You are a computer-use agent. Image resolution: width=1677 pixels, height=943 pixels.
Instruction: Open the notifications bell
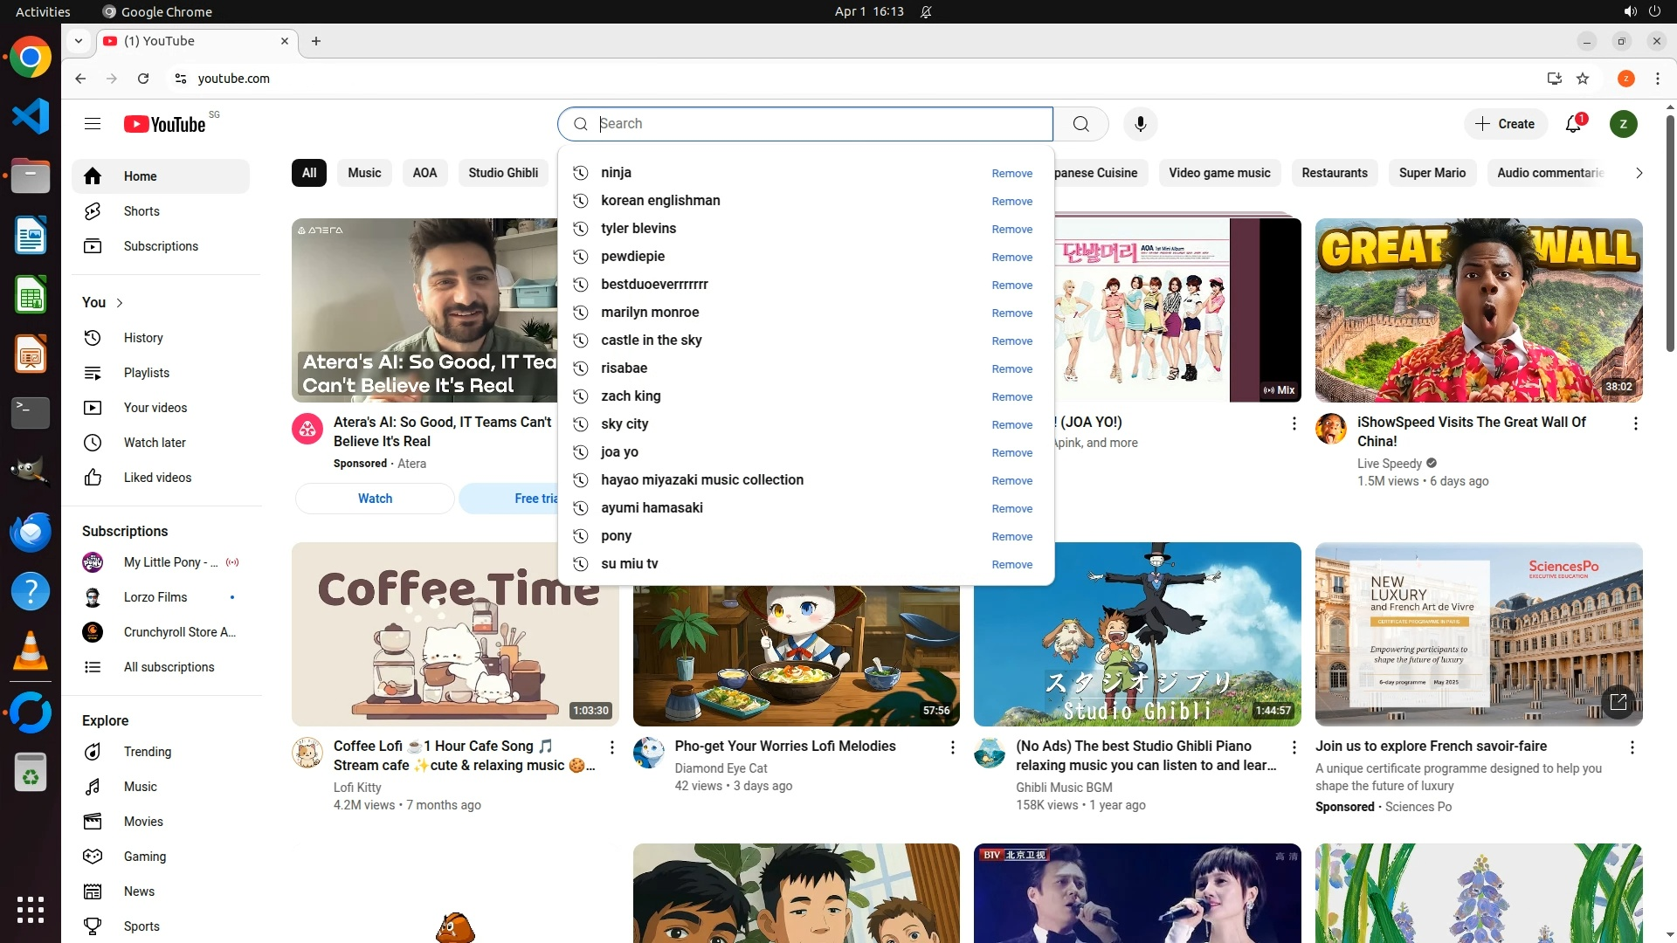[x=1573, y=124]
